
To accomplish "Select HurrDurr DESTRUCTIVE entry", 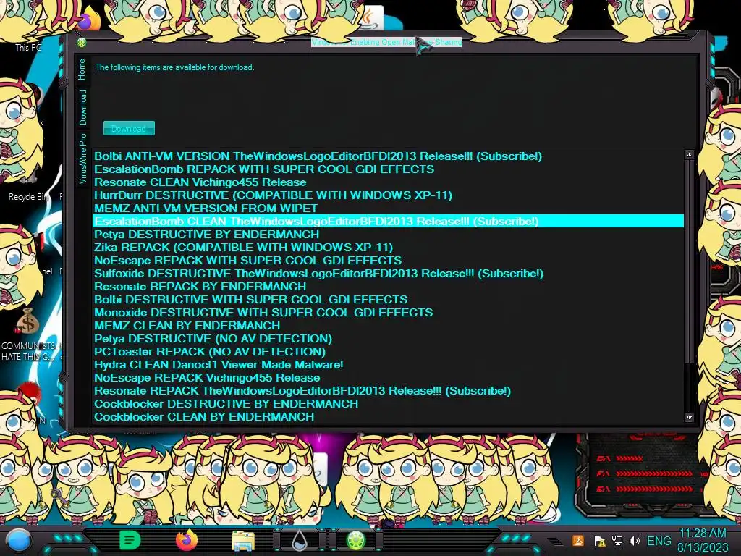I will tap(388, 195).
